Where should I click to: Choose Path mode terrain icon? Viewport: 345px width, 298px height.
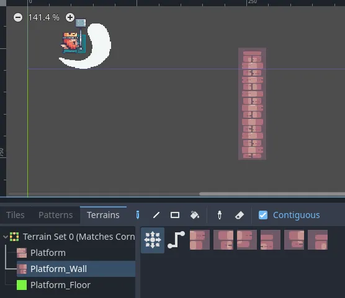(x=176, y=240)
